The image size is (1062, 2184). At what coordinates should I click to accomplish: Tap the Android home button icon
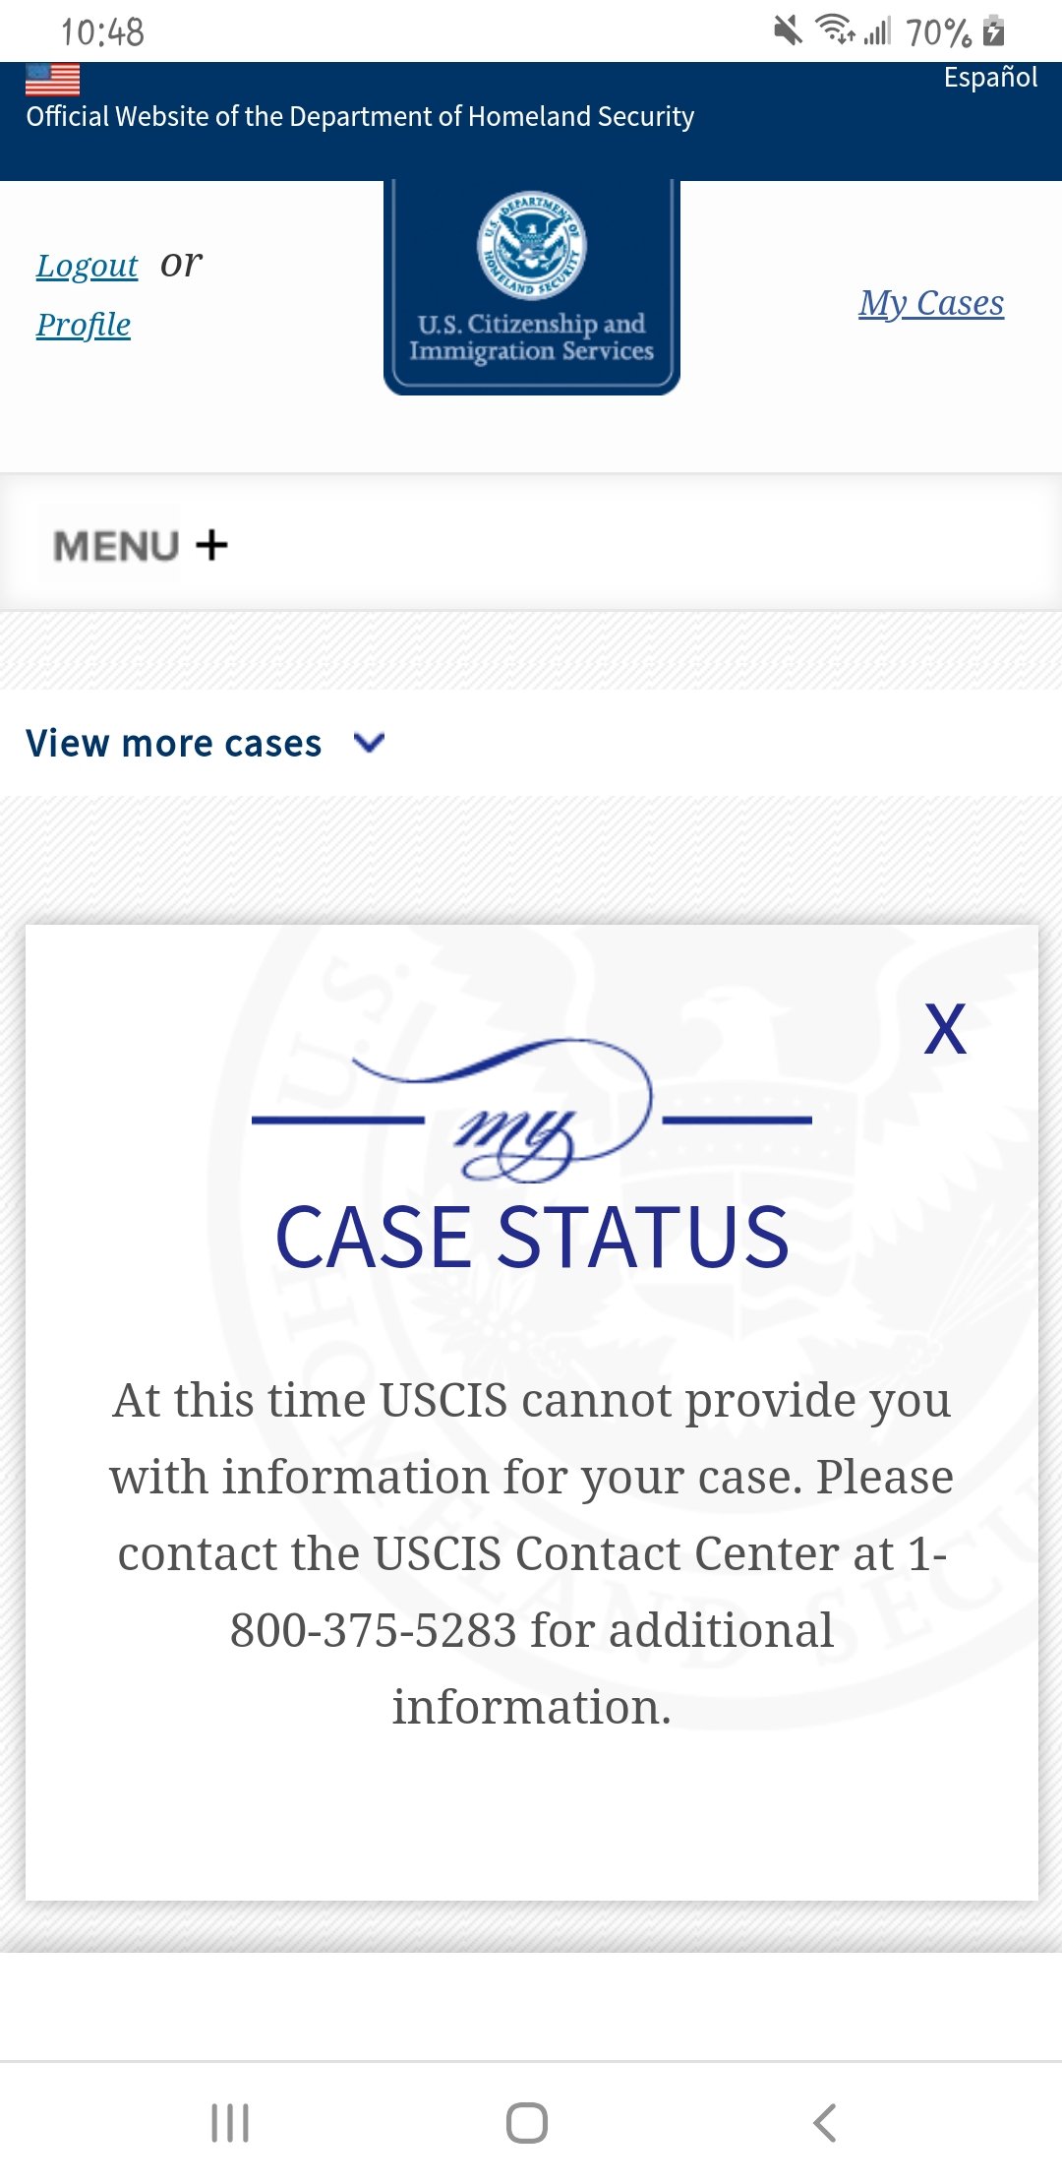point(527,2122)
